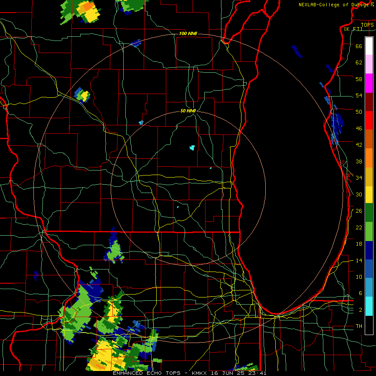Click the "10" legend value
Image resolution: width=376 pixels, height=376 pixels.
[359, 277]
